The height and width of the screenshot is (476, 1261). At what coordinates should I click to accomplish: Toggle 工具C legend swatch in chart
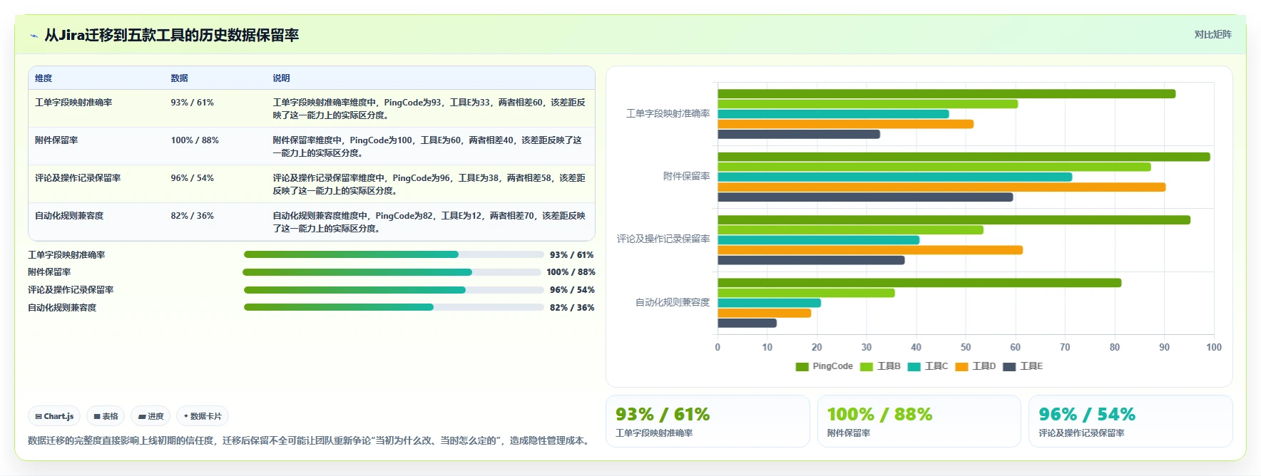coord(914,366)
